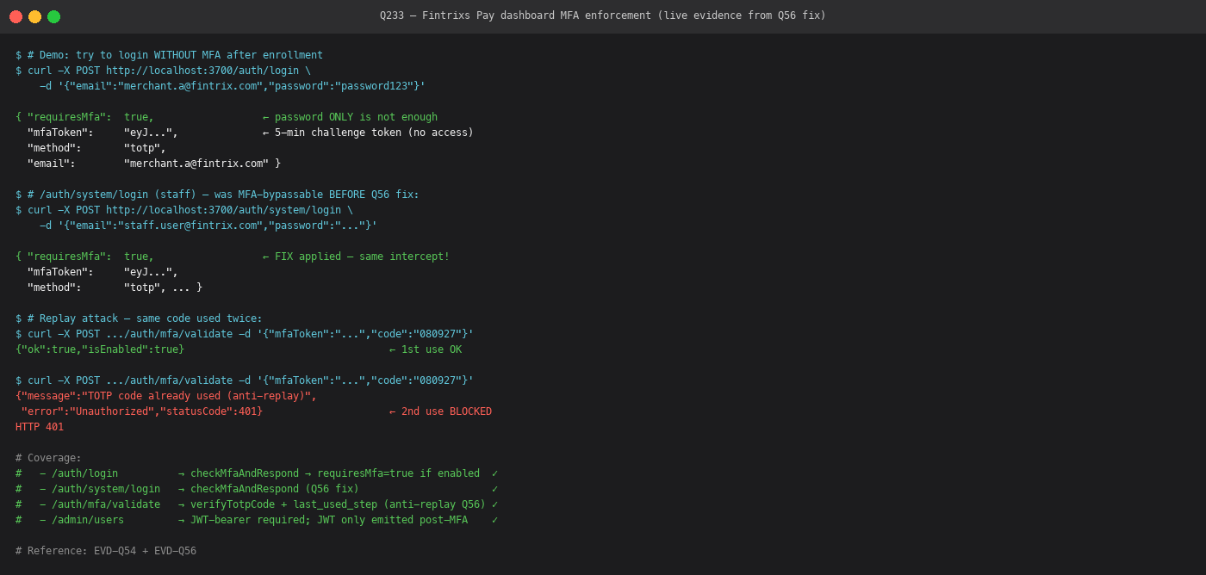Viewport: 1206px width, 575px height.
Task: Close the terminal window with red button
Action: point(16,16)
